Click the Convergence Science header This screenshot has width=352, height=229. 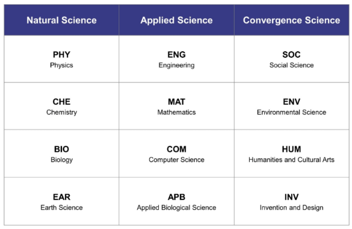(x=292, y=20)
